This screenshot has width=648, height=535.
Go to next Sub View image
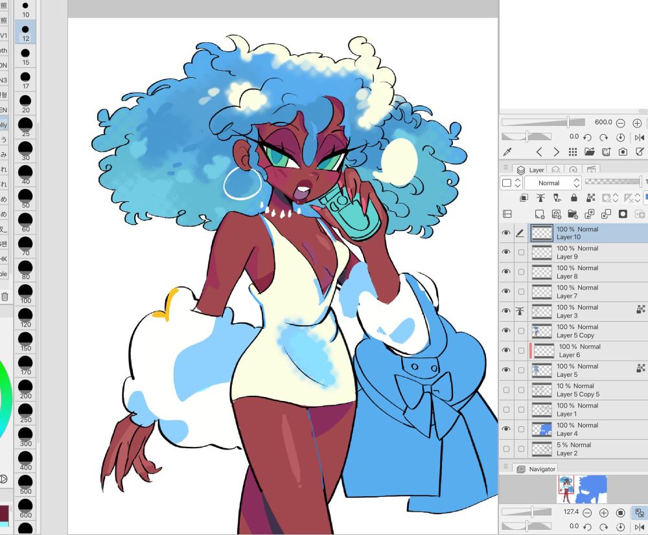[556, 152]
